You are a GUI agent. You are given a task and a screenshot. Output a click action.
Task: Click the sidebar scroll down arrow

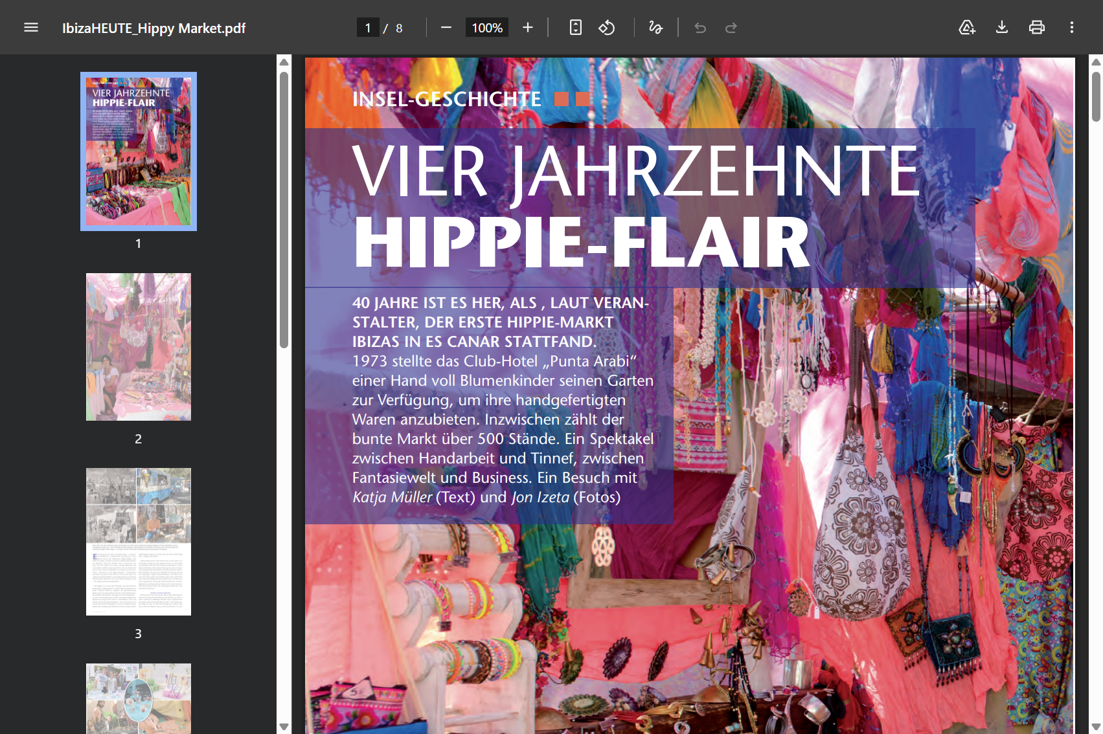click(x=284, y=727)
